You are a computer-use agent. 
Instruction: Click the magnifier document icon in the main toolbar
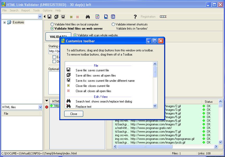tap(106, 17)
